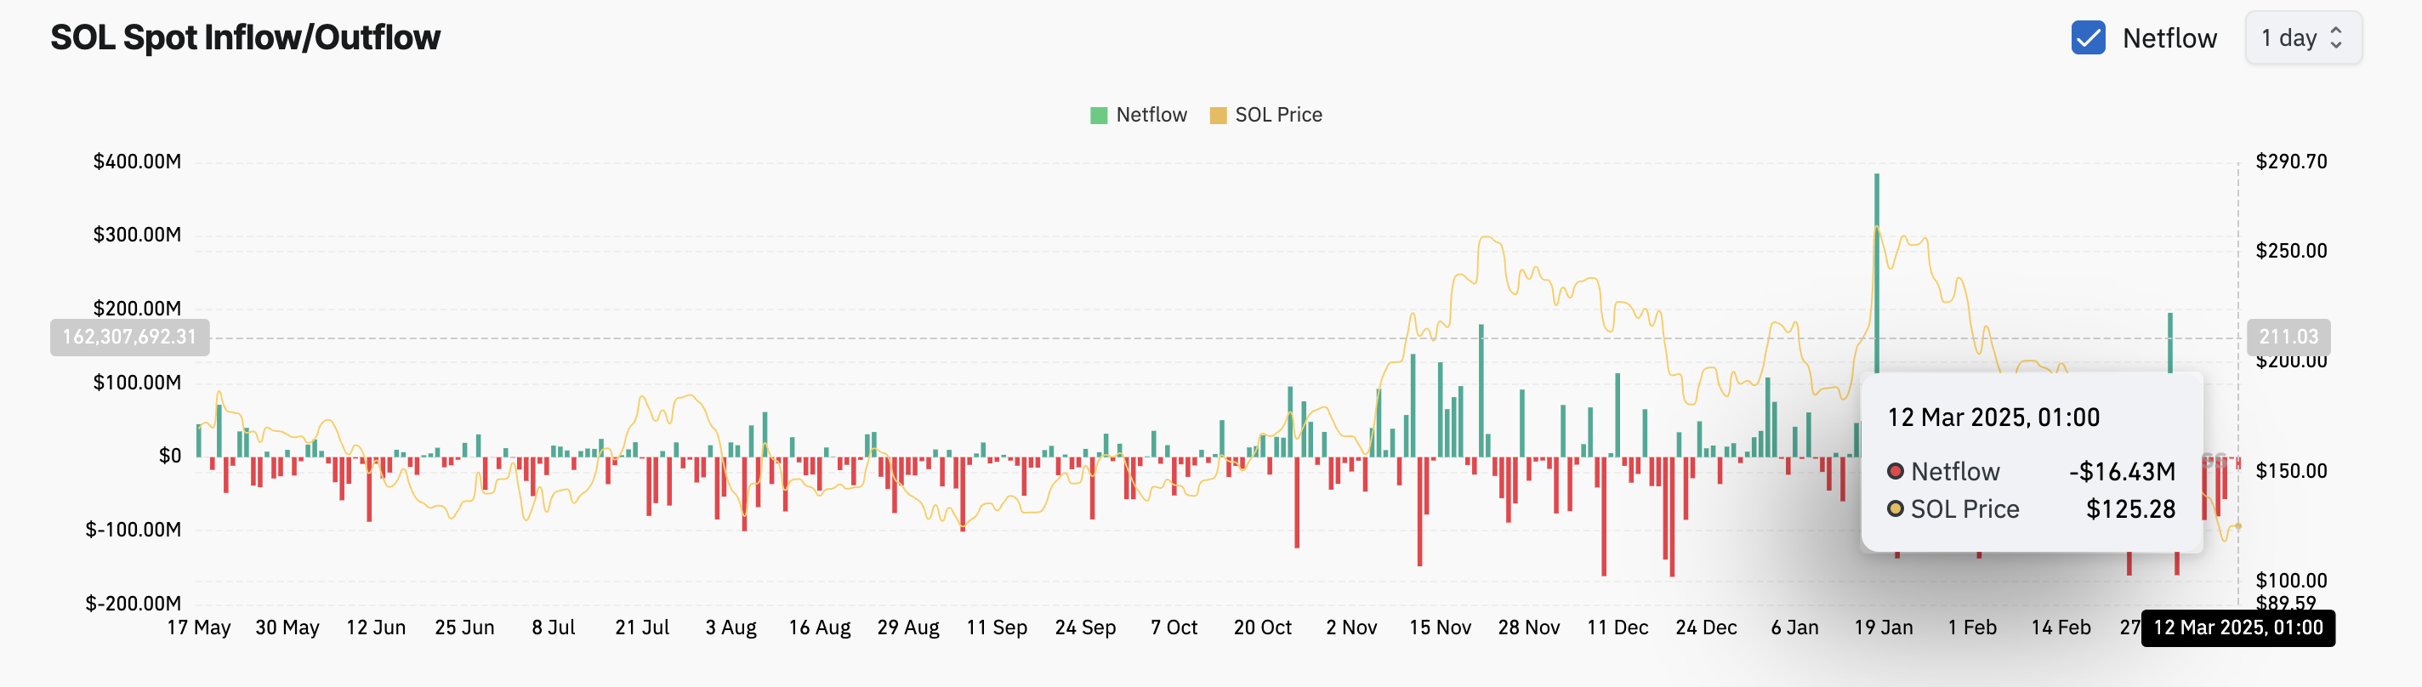Screen dimensions: 2422x687
Task: Click the SOL Spot Inflow/Outflow title
Action: point(244,37)
